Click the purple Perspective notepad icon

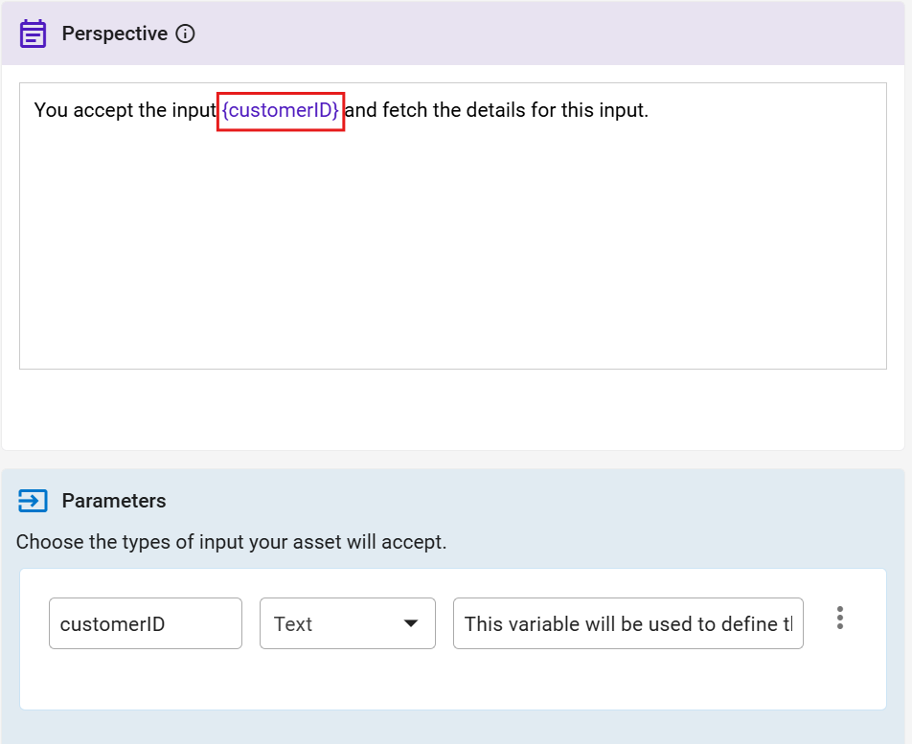(34, 34)
